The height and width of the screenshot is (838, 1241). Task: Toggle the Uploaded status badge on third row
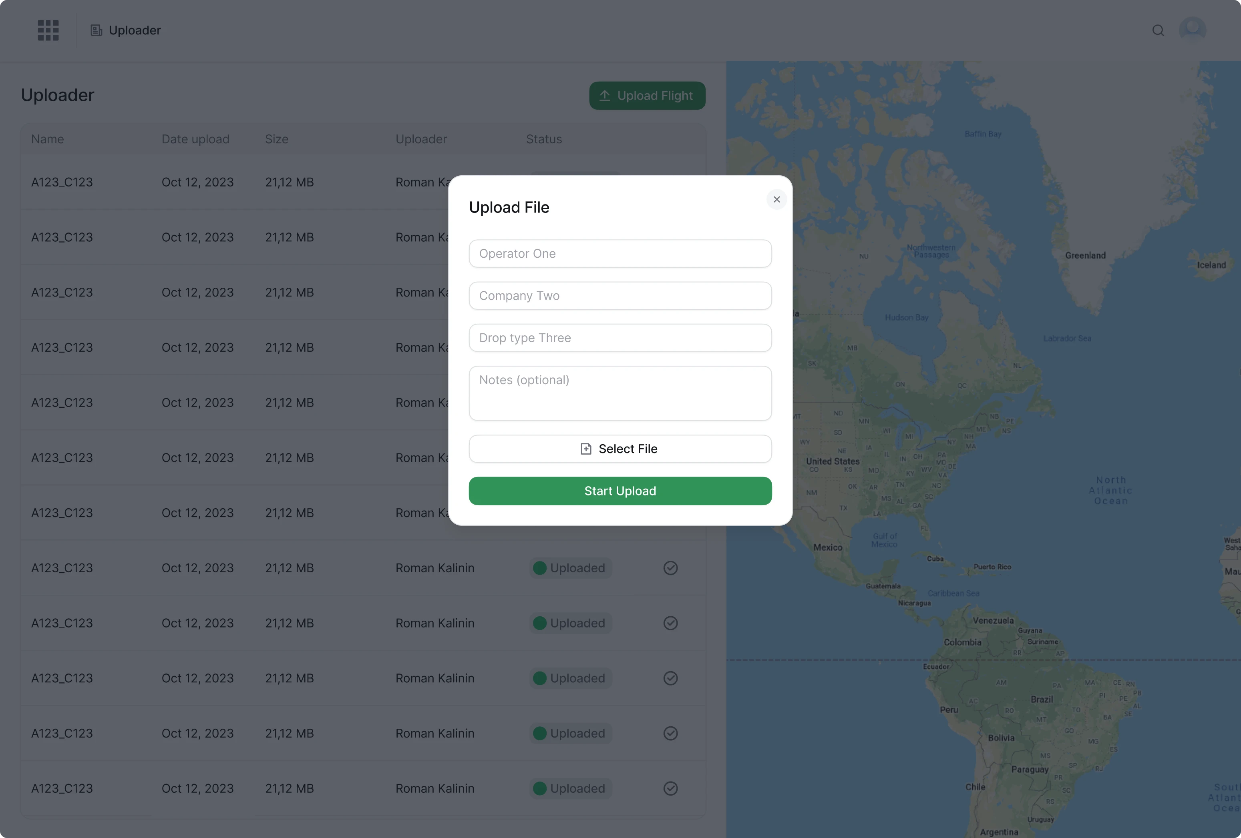[x=569, y=678]
